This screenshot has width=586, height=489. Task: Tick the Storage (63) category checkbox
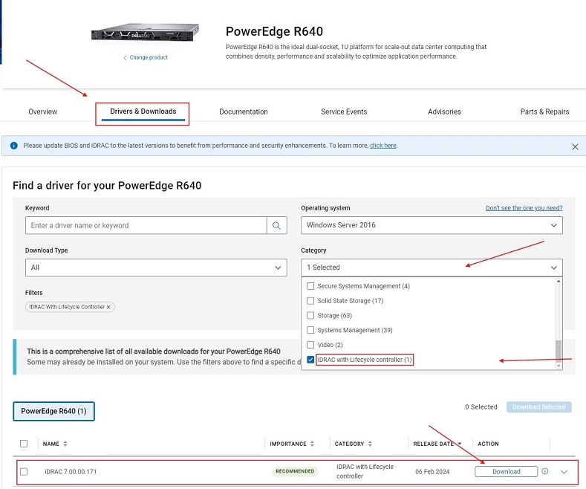pyautogui.click(x=310, y=315)
